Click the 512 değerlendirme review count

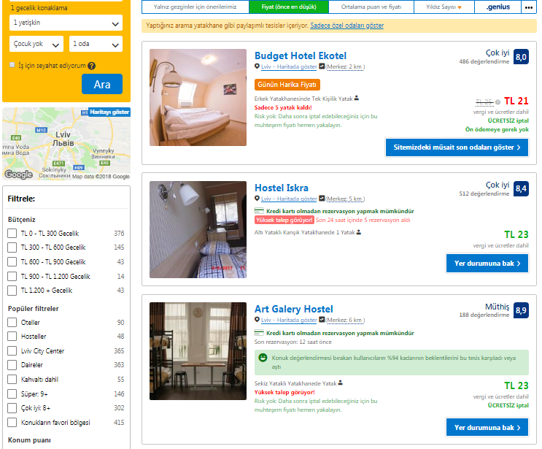coord(484,193)
